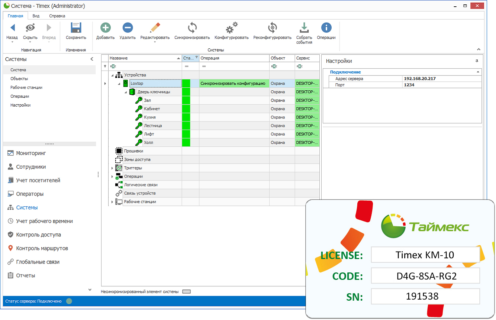Click the Operations (Операции) info icon

click(326, 28)
